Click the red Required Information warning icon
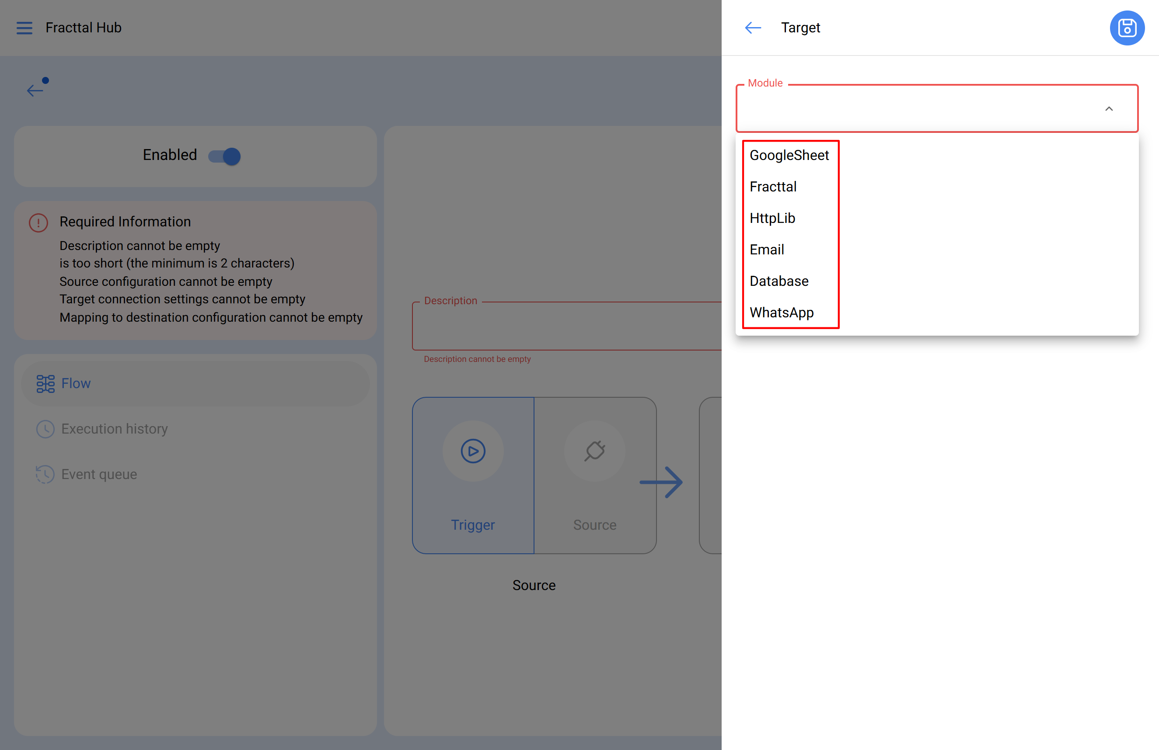This screenshot has width=1159, height=750. pyautogui.click(x=38, y=222)
